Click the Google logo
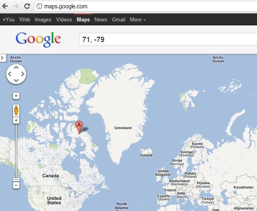 click(x=38, y=39)
